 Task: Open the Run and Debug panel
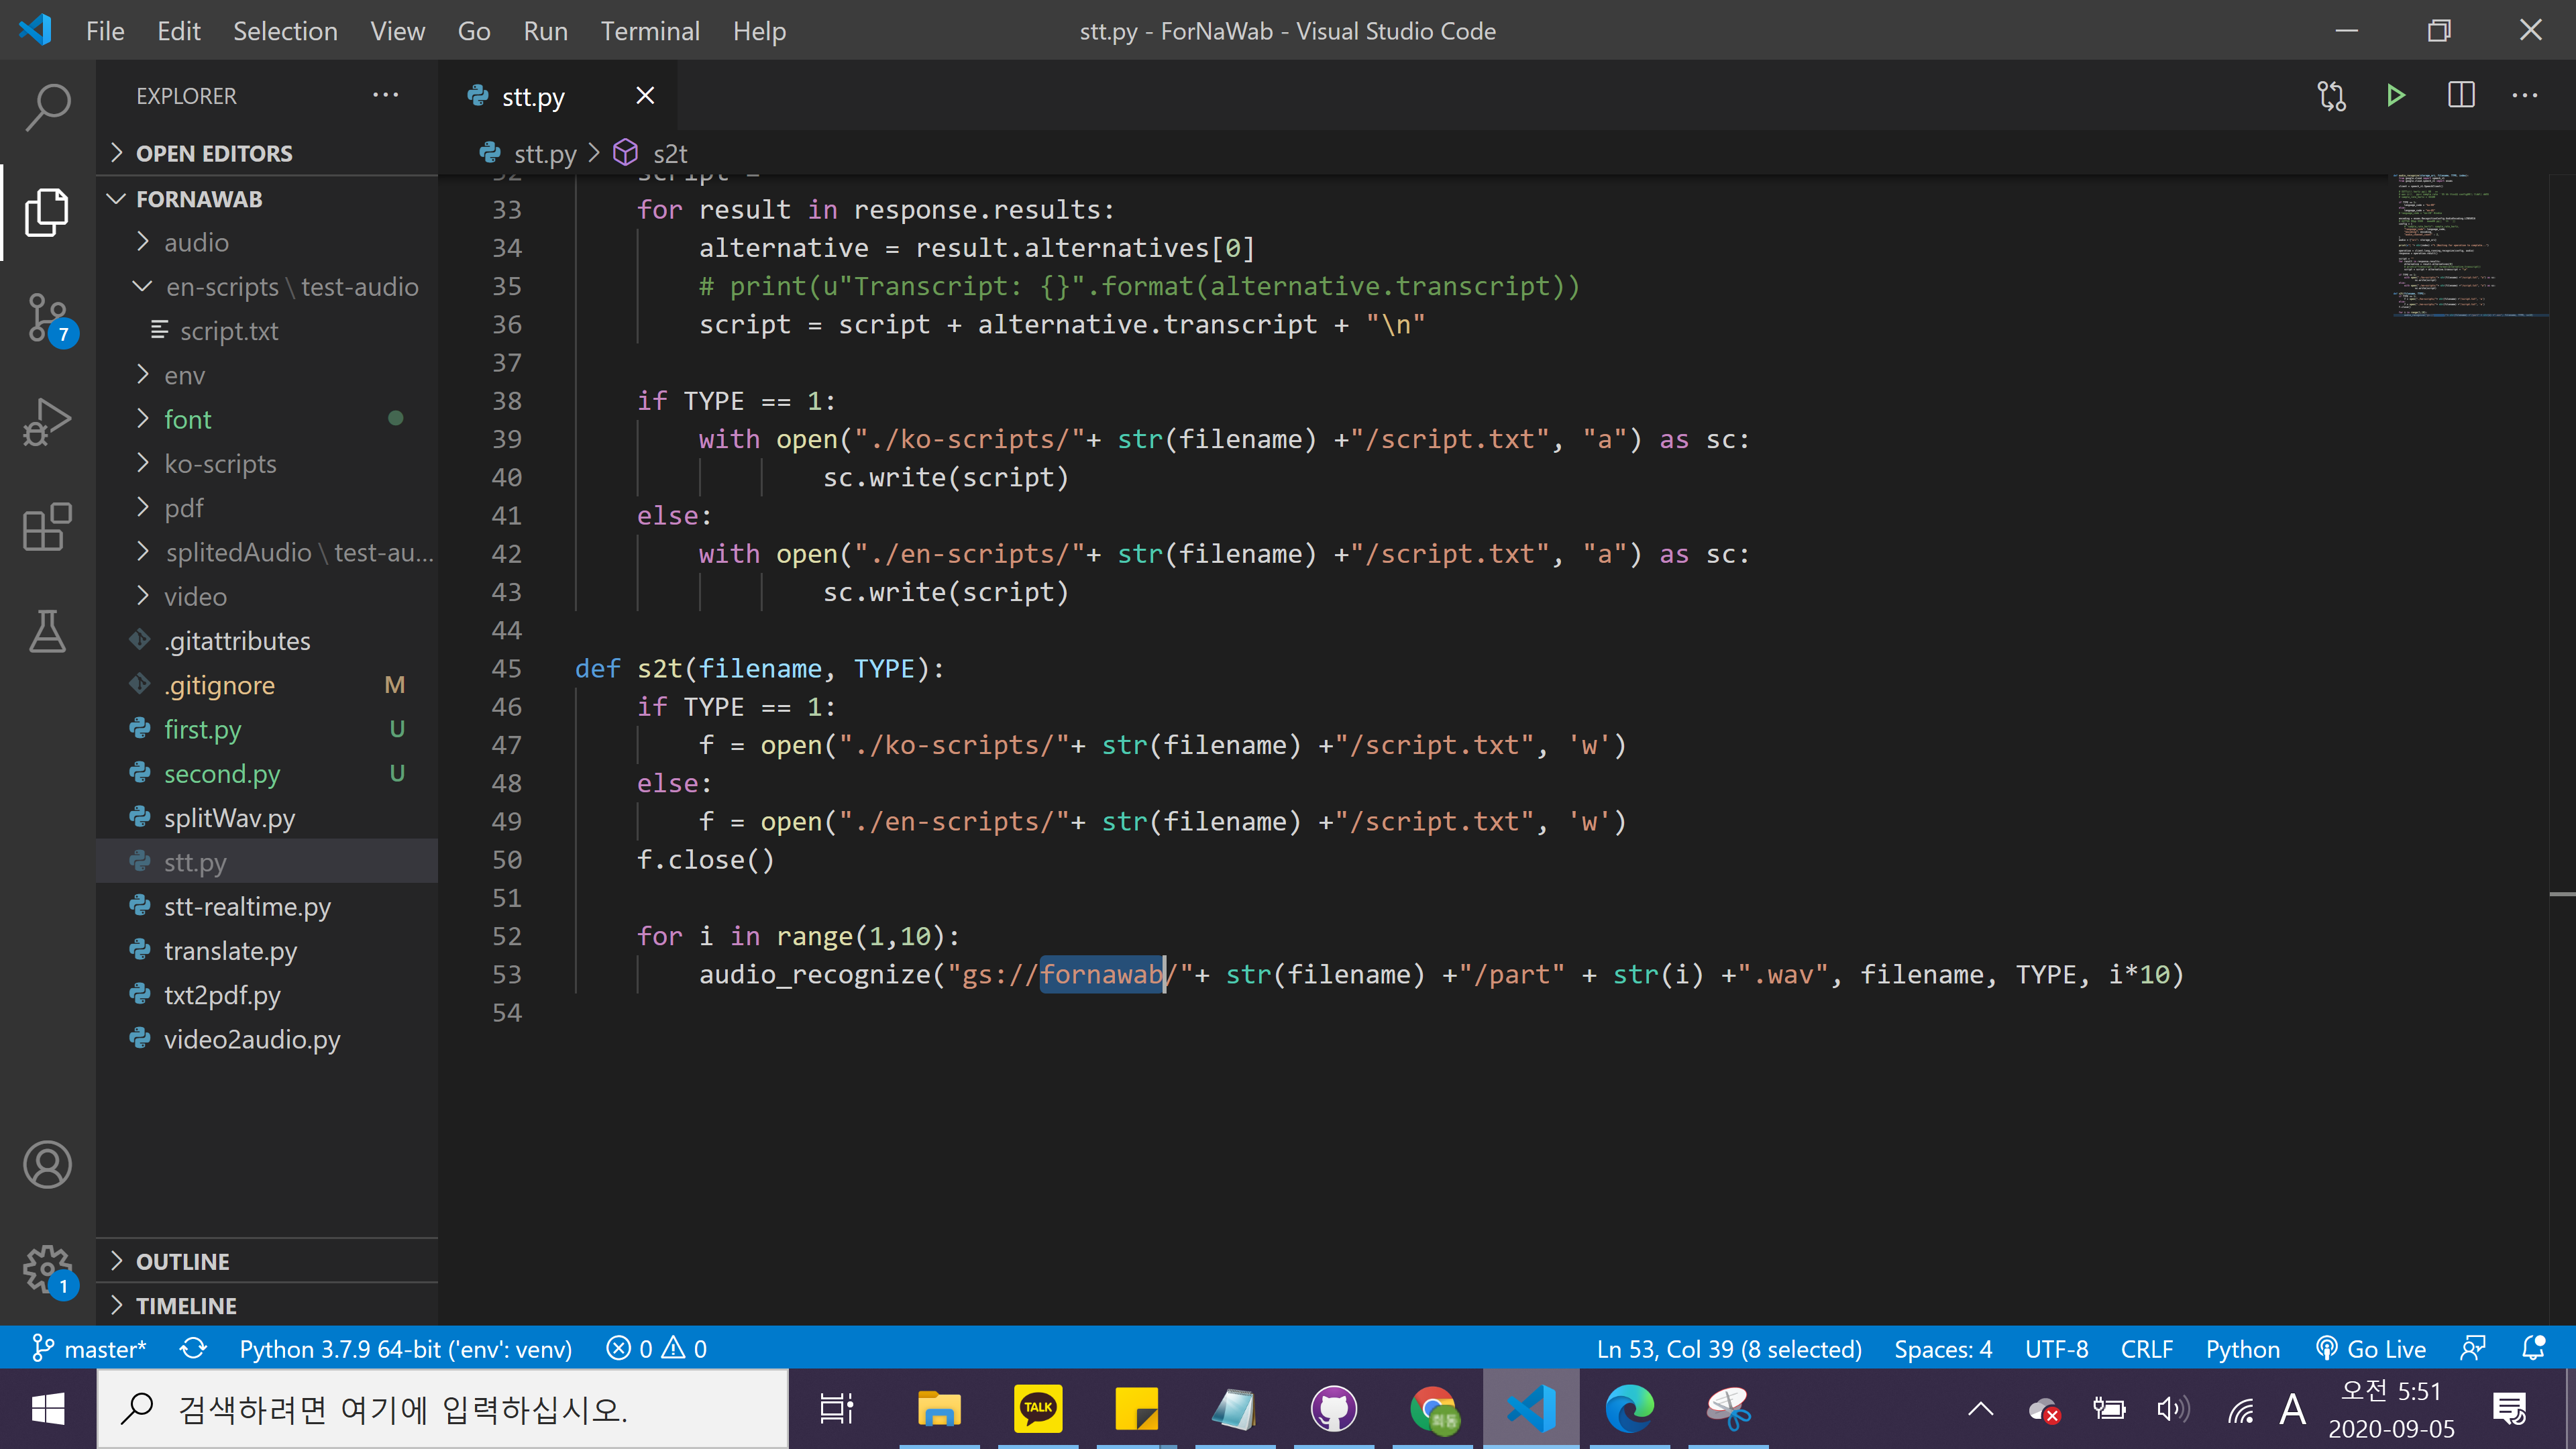coord(47,422)
